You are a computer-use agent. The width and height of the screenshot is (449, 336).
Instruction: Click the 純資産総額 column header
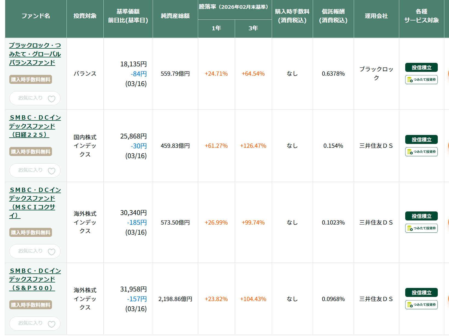(175, 16)
